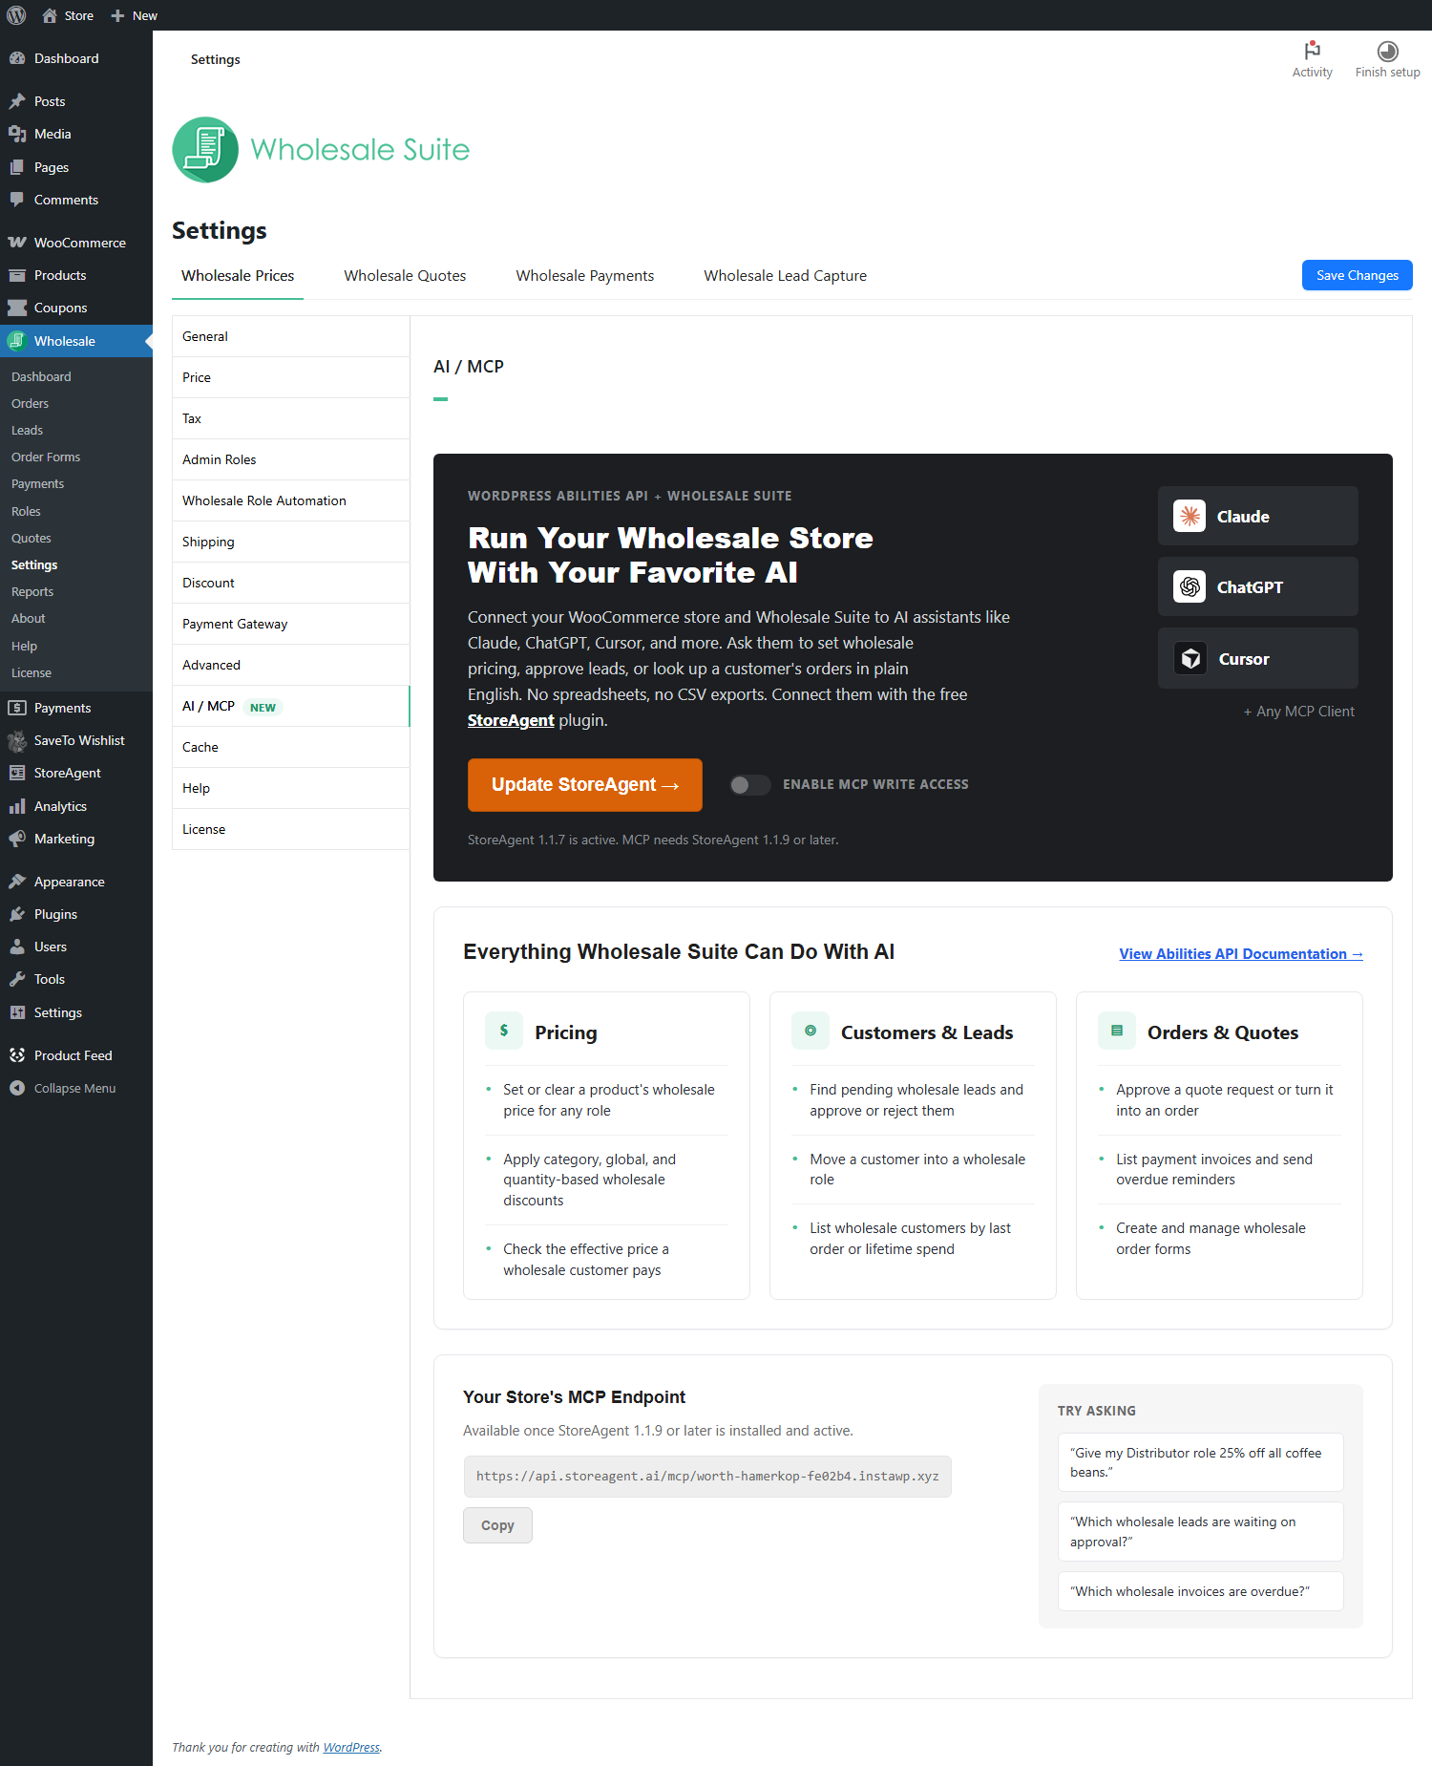Screen dimensions: 1432x1766
Task: Click the Analytics bar chart icon
Action: [17, 806]
